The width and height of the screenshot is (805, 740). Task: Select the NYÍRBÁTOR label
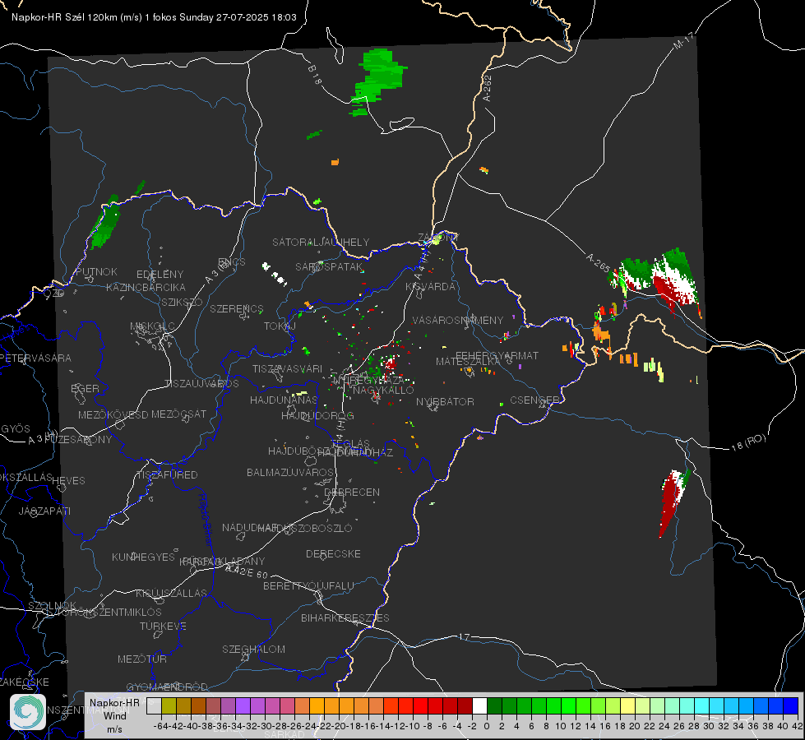pos(445,401)
